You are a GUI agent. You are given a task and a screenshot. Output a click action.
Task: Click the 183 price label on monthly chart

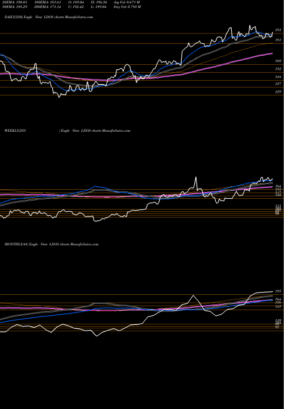[278, 291]
